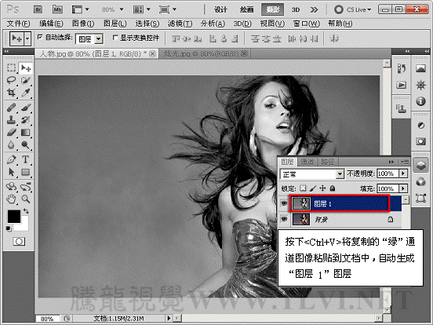Select the Pen tool
This screenshot has height=325, width=433.
11,159
